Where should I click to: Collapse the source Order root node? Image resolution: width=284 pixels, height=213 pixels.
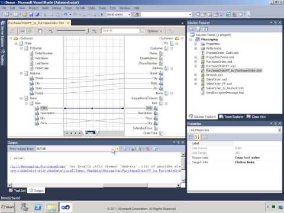(x=16, y=43)
